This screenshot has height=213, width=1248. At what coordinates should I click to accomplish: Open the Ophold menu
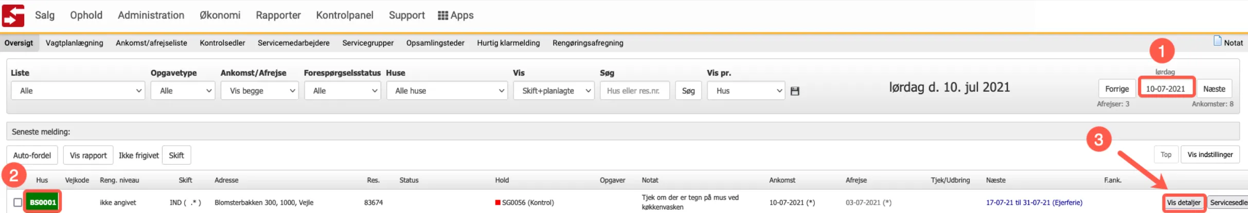tap(86, 15)
